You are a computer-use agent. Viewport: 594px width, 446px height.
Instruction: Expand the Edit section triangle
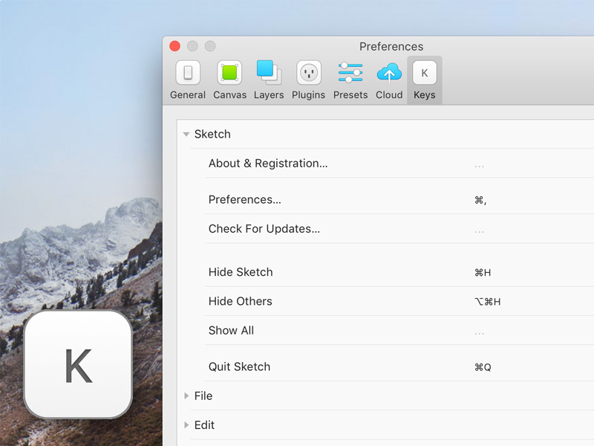186,425
